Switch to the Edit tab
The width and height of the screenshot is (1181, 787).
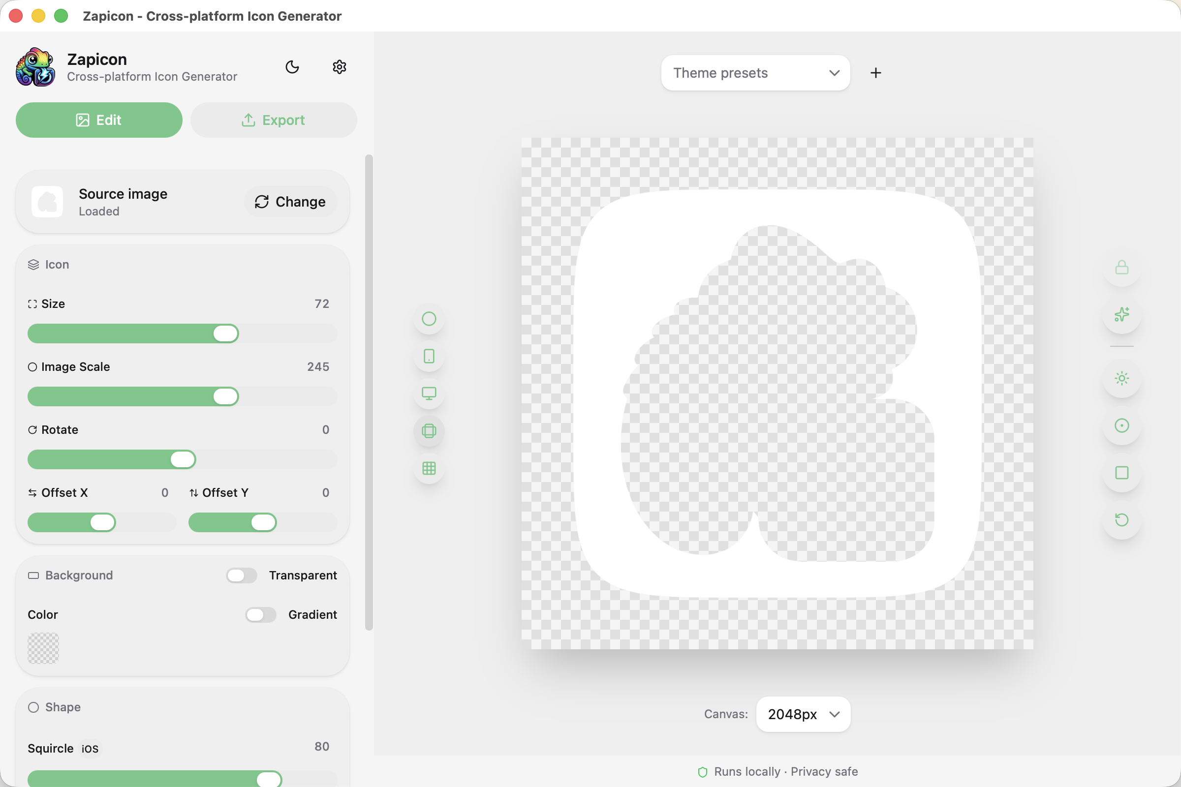(99, 120)
